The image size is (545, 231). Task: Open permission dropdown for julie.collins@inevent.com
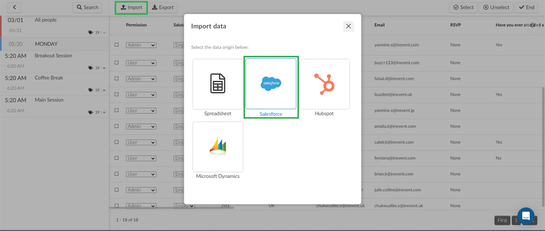141,190
